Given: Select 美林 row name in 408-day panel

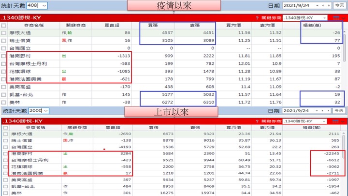Looking at the screenshot, I should (14, 103).
